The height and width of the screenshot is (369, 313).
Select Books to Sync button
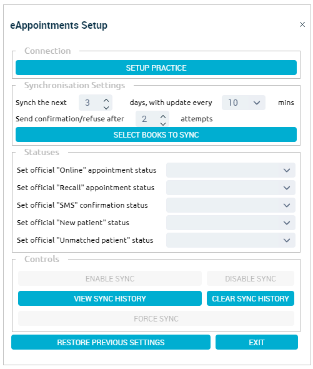[x=156, y=134]
